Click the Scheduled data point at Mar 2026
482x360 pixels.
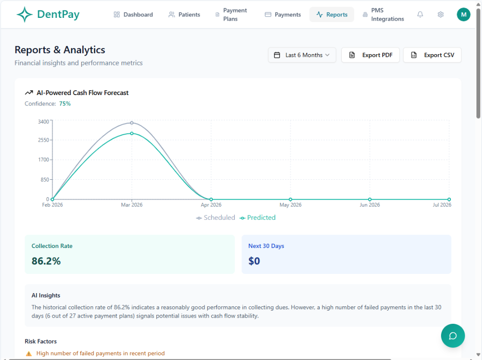pyautogui.click(x=132, y=123)
